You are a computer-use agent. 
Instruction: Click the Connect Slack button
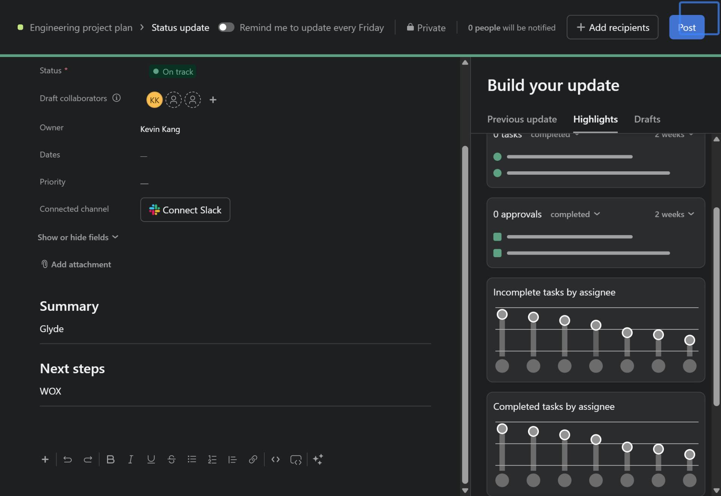[185, 210]
